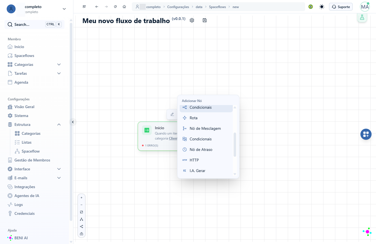This screenshot has width=376, height=244.
Task: Click the 1 ERRO(S) indicator on the node
Action: (150, 145)
